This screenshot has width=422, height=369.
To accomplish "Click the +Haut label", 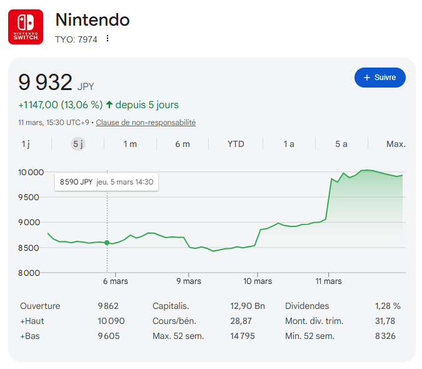I will (x=32, y=321).
